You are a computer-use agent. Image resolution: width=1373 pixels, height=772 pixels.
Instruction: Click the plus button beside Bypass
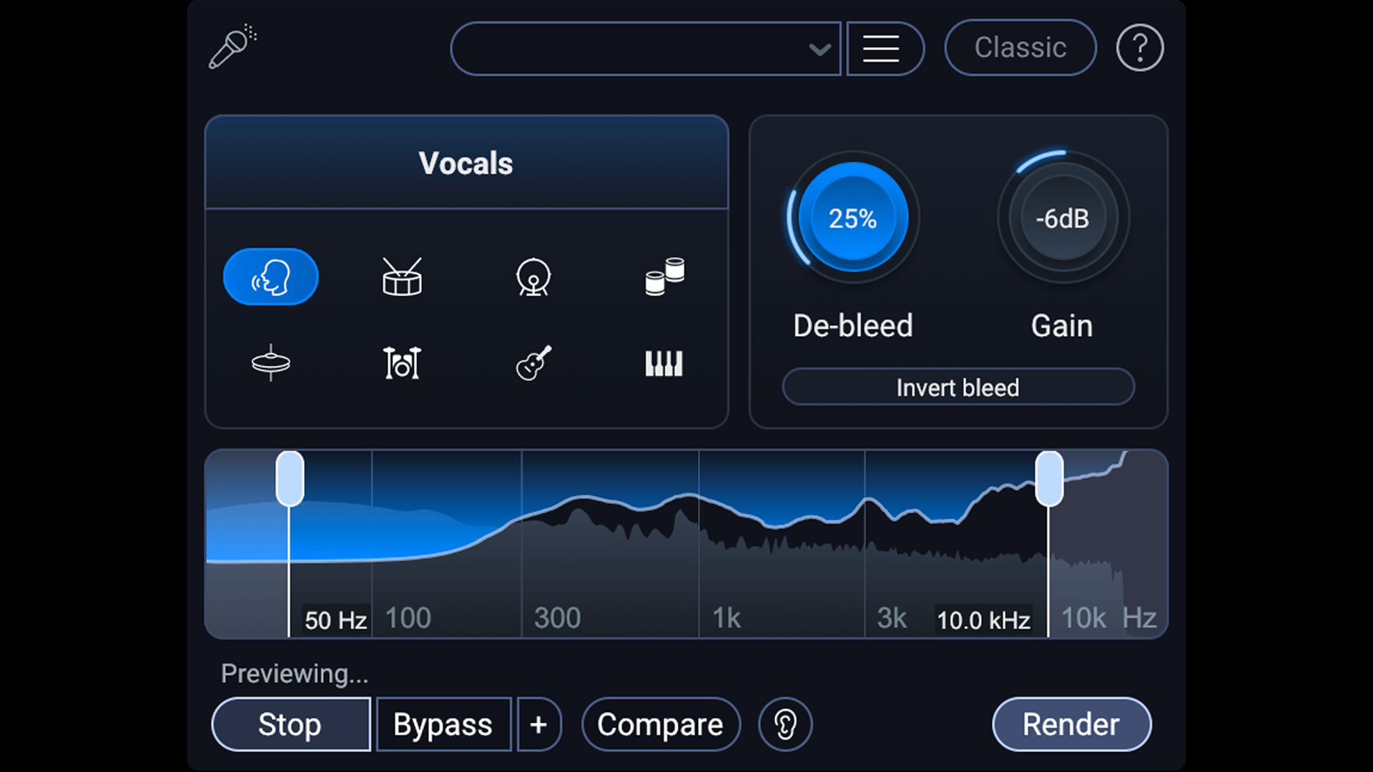pos(538,724)
